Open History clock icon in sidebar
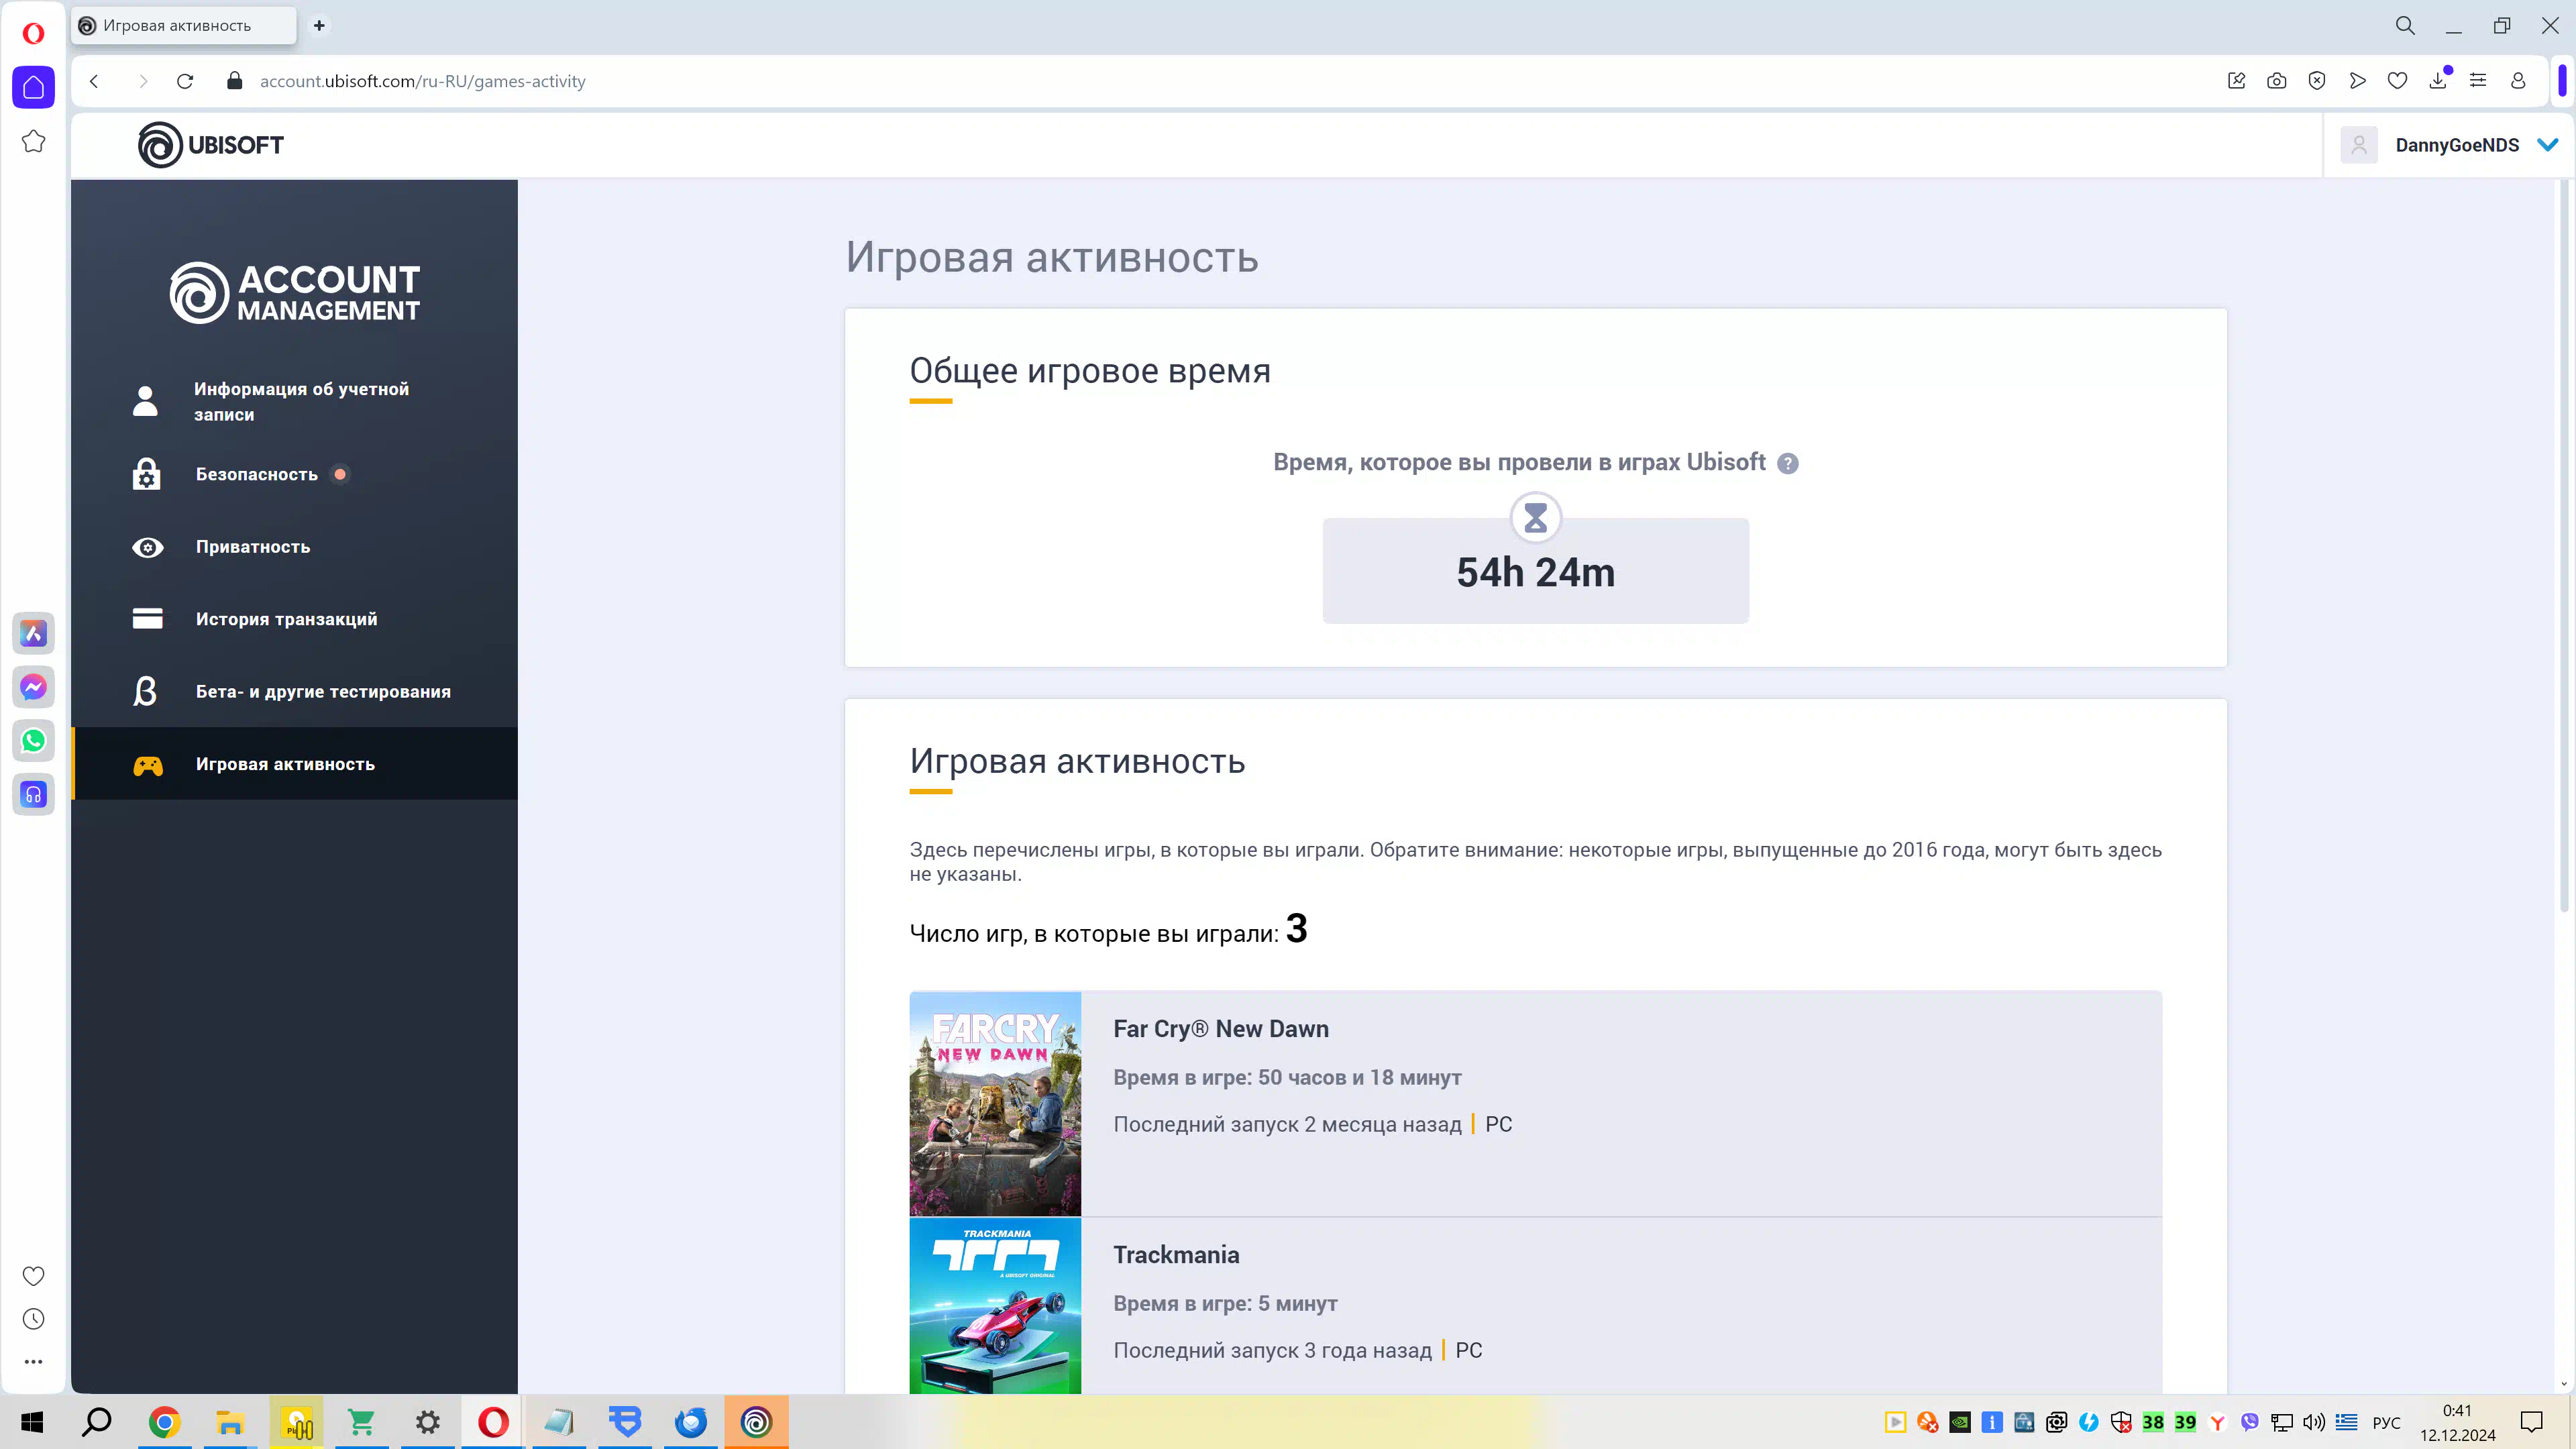This screenshot has width=2576, height=1449. [x=33, y=1319]
